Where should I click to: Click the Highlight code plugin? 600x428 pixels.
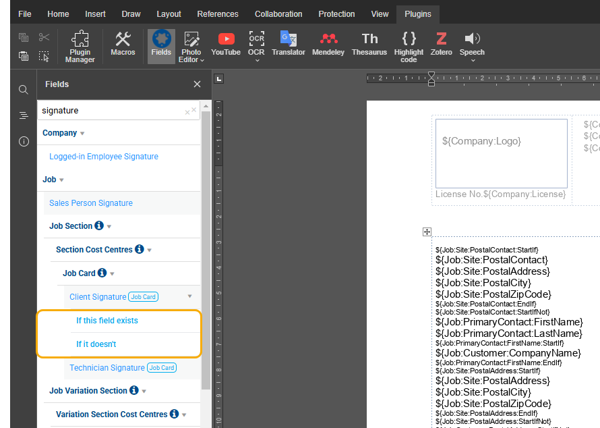(409, 47)
